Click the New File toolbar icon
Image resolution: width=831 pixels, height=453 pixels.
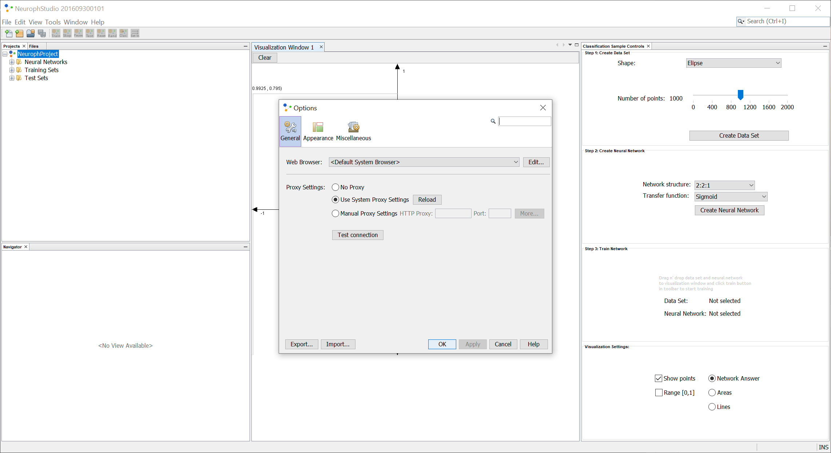click(8, 34)
